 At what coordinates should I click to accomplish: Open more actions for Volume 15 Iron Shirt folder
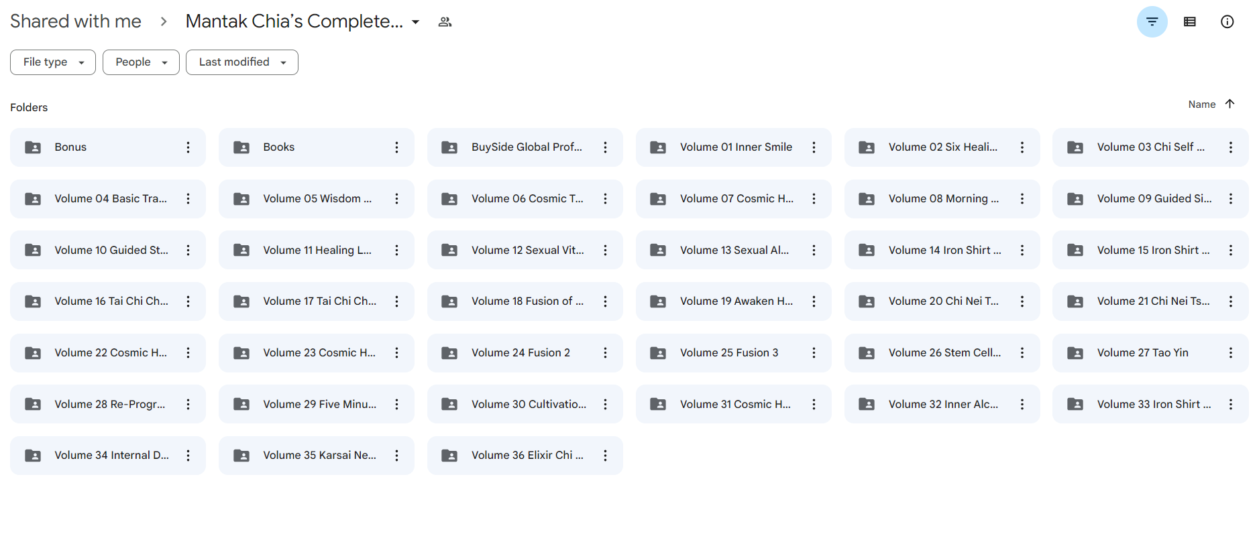(1231, 250)
